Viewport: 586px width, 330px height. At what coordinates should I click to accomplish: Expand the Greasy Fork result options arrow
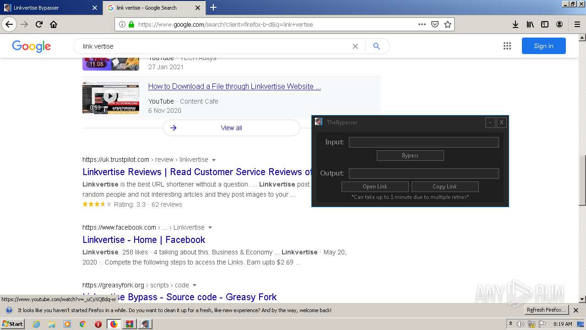tap(195, 286)
